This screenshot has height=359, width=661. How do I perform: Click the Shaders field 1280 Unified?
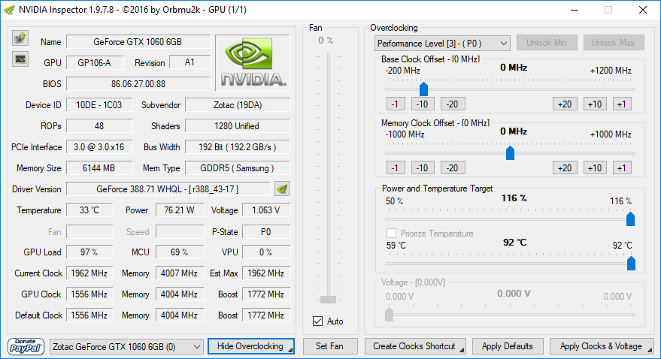pos(238,126)
